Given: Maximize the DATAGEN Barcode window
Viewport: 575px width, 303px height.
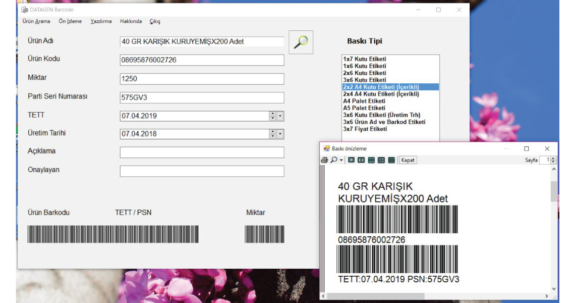Looking at the screenshot, I should click(x=439, y=10).
